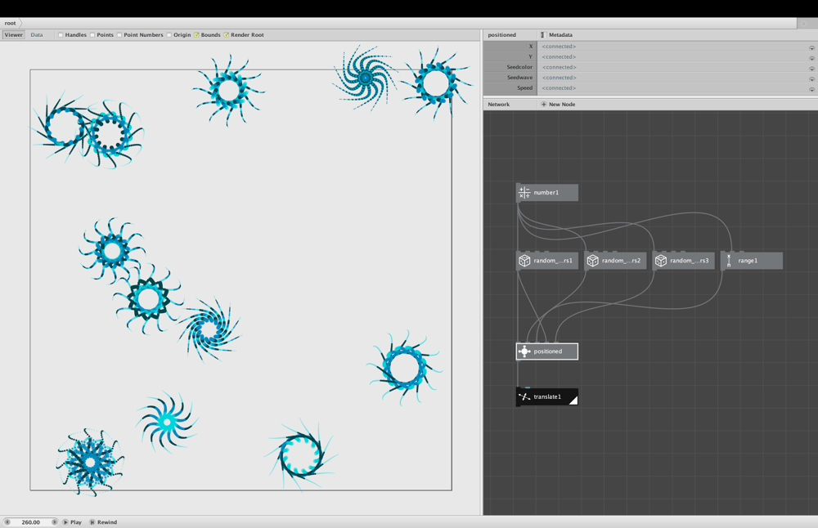
Task: Toggle the Render Root checkbox
Action: (x=227, y=35)
